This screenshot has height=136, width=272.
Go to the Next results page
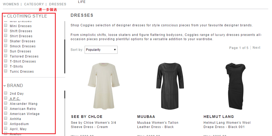point(256,48)
